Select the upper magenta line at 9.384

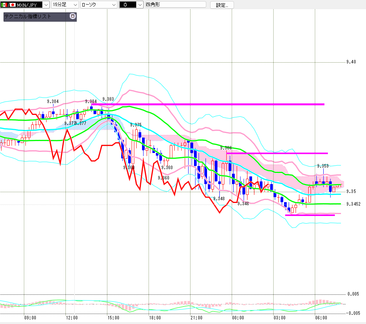[208, 104]
